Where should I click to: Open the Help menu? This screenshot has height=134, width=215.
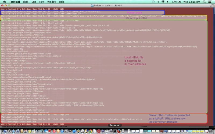62,2
